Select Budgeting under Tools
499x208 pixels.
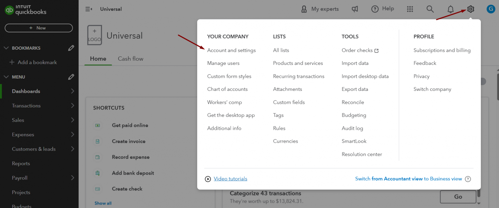point(354,115)
